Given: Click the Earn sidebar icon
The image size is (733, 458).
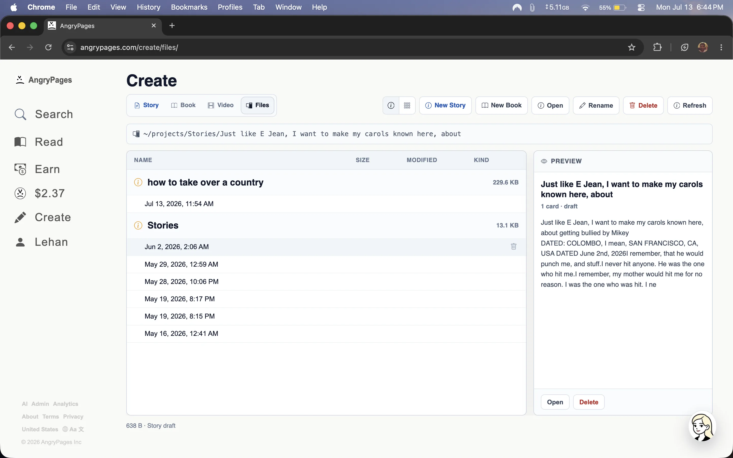Looking at the screenshot, I should (20, 169).
